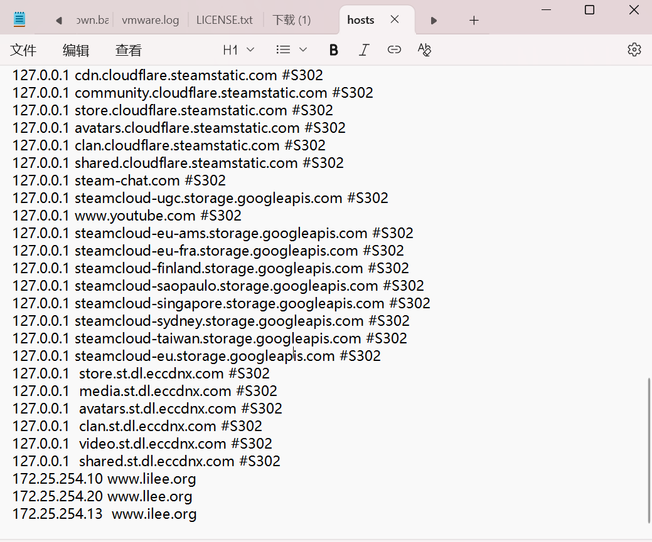Toggle italic formatting
Screen dimensions: 652x542
(x=364, y=50)
